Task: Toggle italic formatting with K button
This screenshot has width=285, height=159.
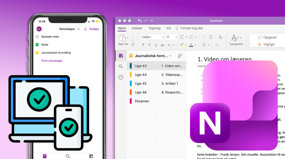Action: 149,45
